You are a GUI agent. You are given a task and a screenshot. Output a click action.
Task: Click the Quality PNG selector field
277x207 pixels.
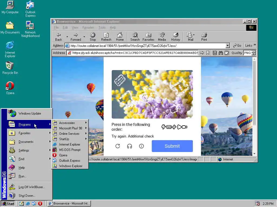pyautogui.click(x=248, y=53)
